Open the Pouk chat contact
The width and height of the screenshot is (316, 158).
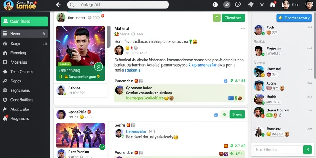282,30
